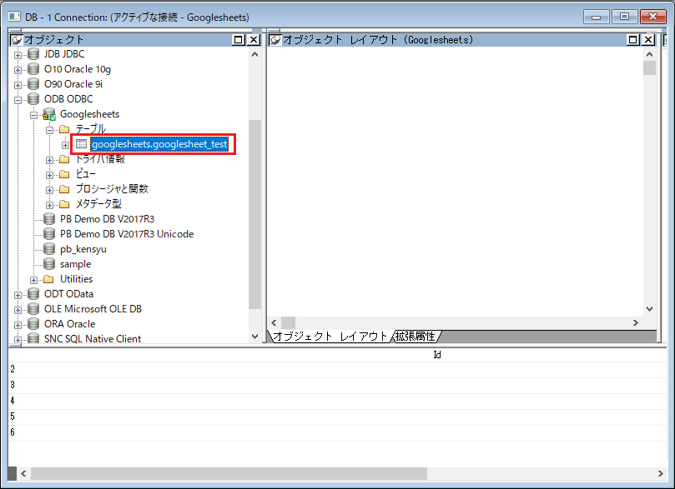This screenshot has width=675, height=489.
Task: Click the object tree vertical scrollbar down arrow
Action: (255, 337)
